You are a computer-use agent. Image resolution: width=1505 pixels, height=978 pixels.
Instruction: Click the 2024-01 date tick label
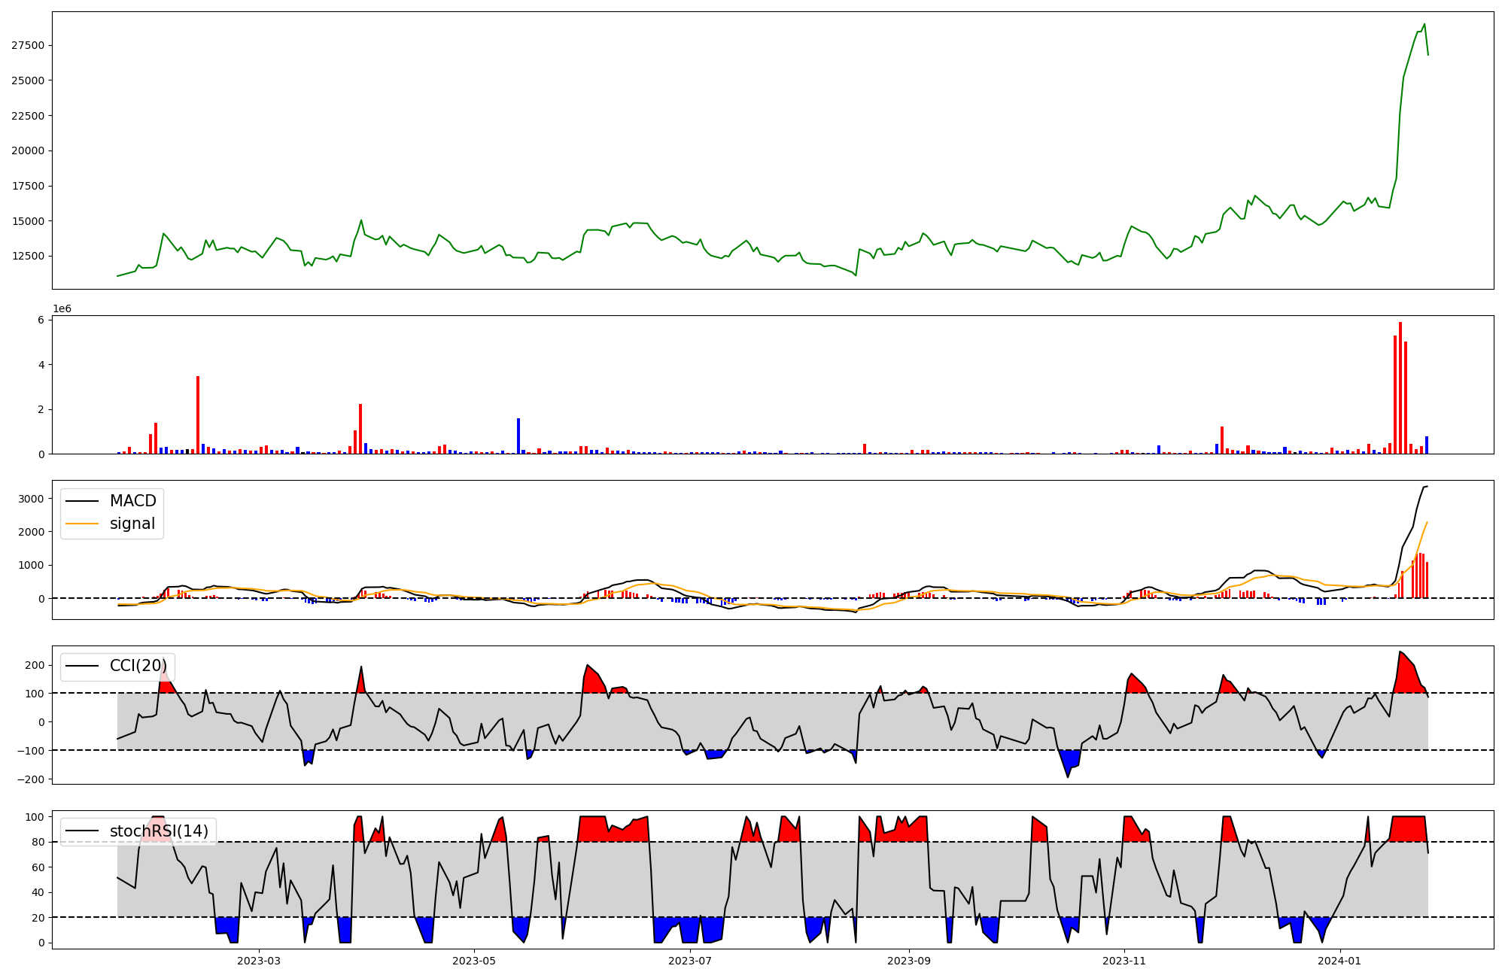[1339, 961]
